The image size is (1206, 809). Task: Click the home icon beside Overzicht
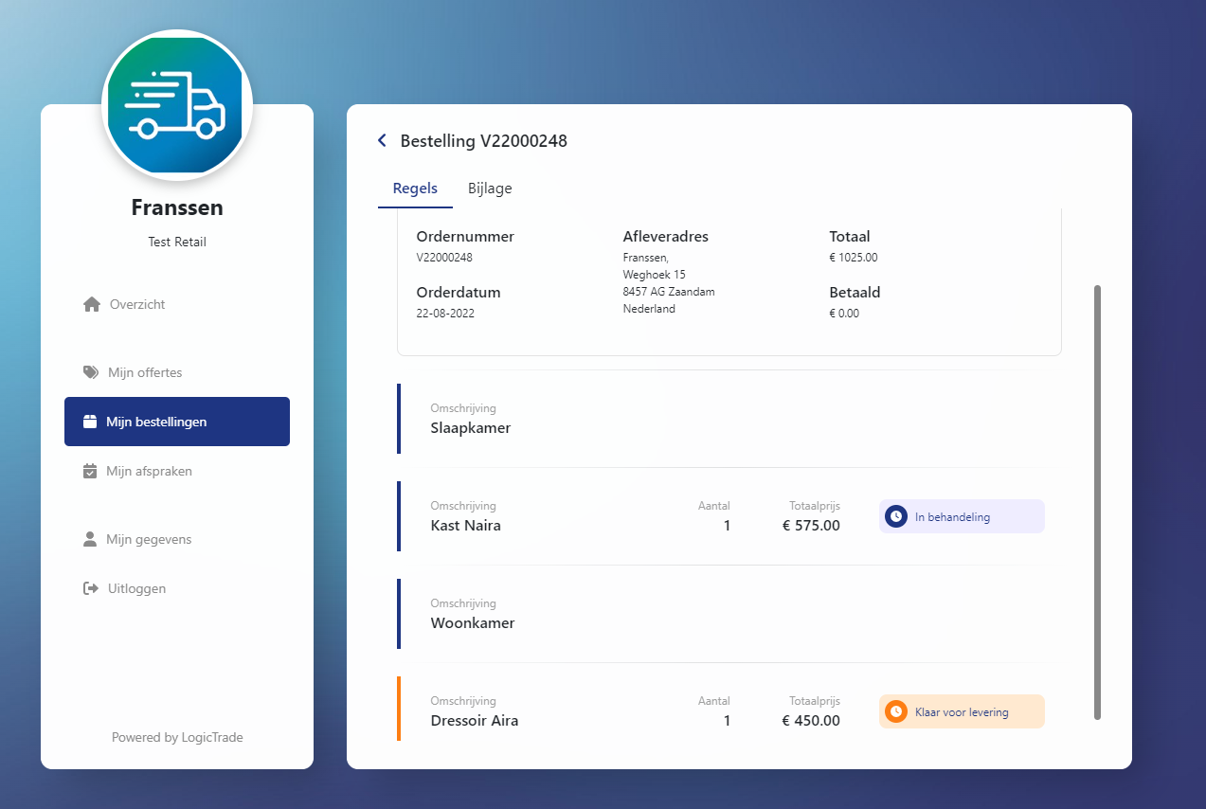pos(92,304)
